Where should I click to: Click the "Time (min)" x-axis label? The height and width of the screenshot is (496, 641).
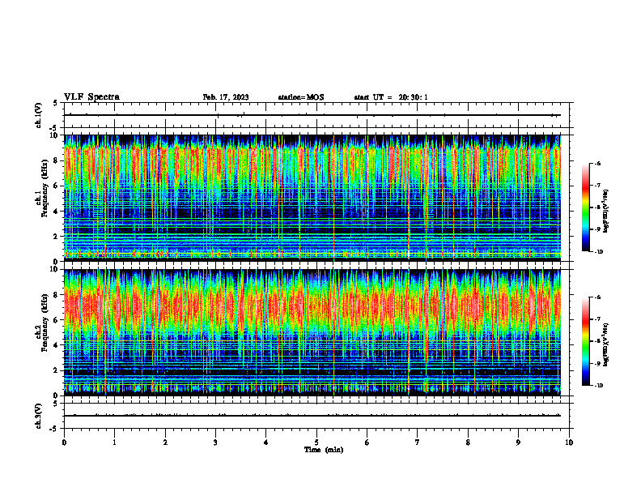point(324,450)
